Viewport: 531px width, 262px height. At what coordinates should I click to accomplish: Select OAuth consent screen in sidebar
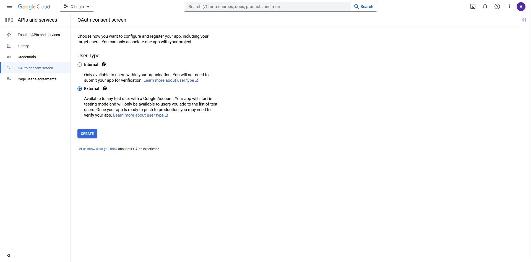35,68
